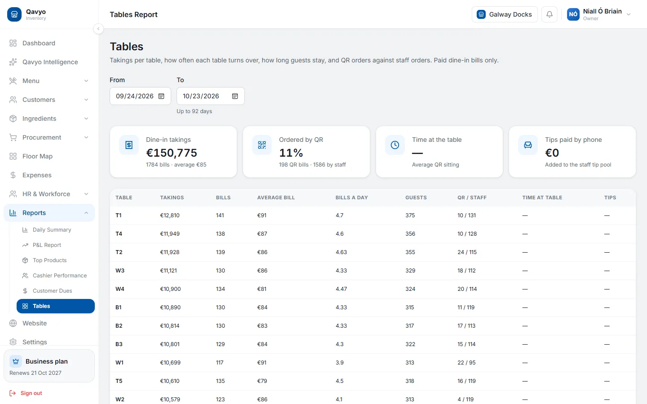Click the Website globe icon
Image resolution: width=647 pixels, height=404 pixels.
pyautogui.click(x=13, y=323)
